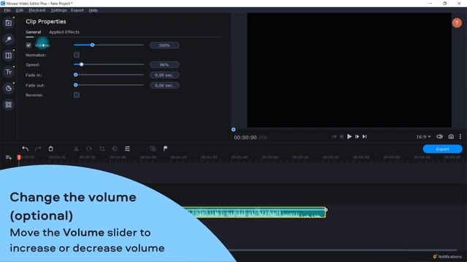Click the blue Export button
Viewport: 467px width, 262px height.
[x=442, y=149]
